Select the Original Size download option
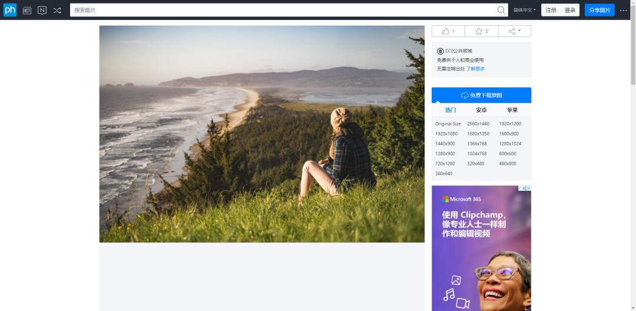 (x=448, y=124)
